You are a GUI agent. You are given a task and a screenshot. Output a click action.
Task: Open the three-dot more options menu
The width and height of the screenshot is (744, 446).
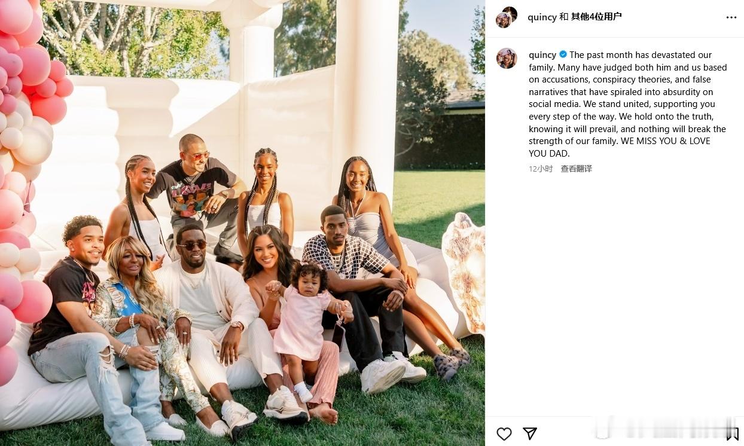pyautogui.click(x=731, y=17)
